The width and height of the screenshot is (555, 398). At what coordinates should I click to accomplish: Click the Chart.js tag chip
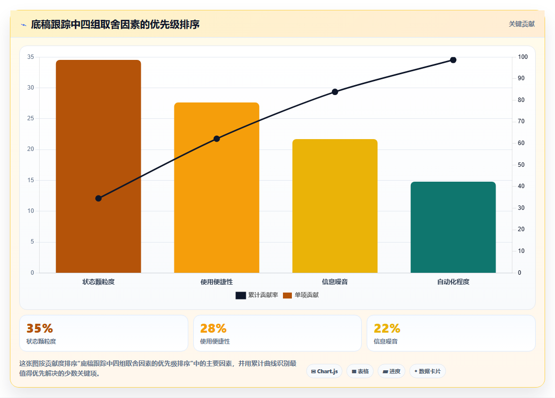coord(324,371)
